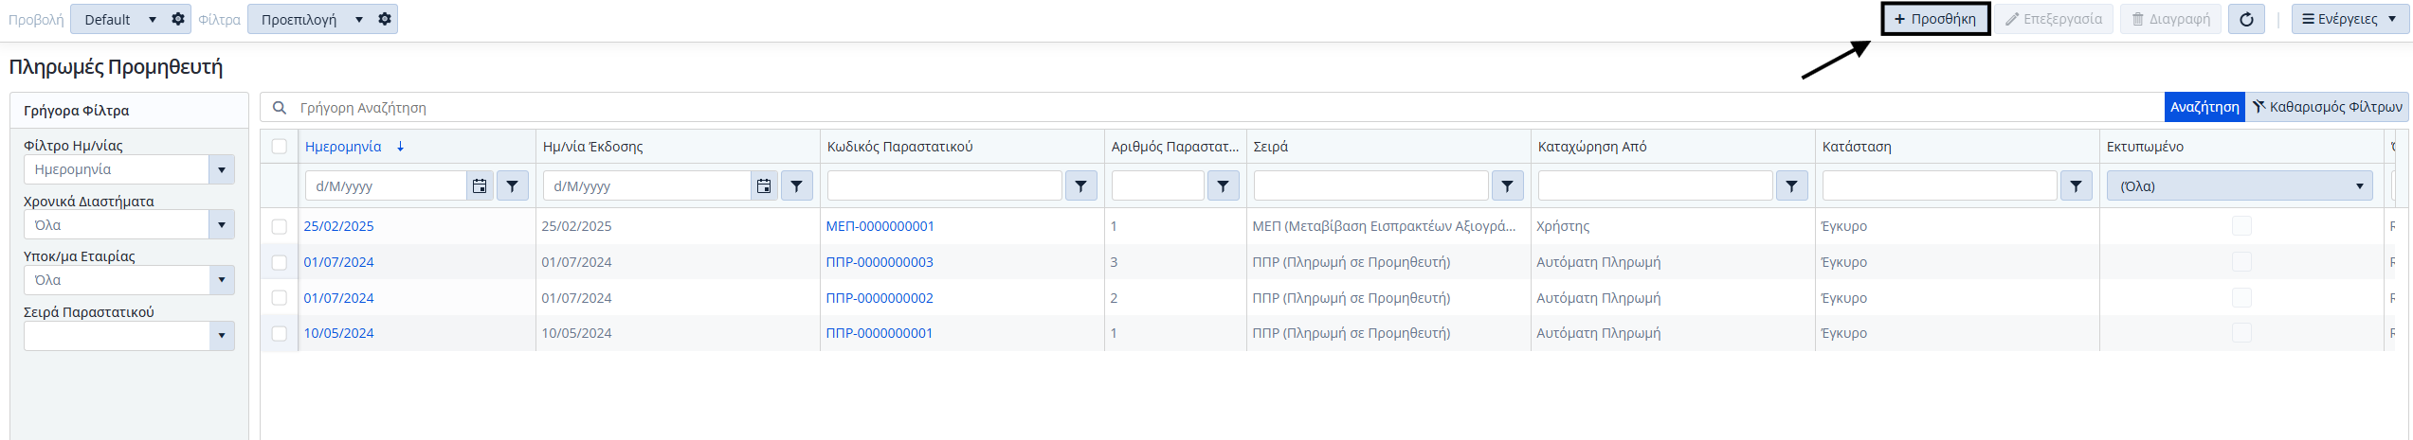Click sort arrow on Ημερομηνία header
The height and width of the screenshot is (440, 2413).
(401, 147)
